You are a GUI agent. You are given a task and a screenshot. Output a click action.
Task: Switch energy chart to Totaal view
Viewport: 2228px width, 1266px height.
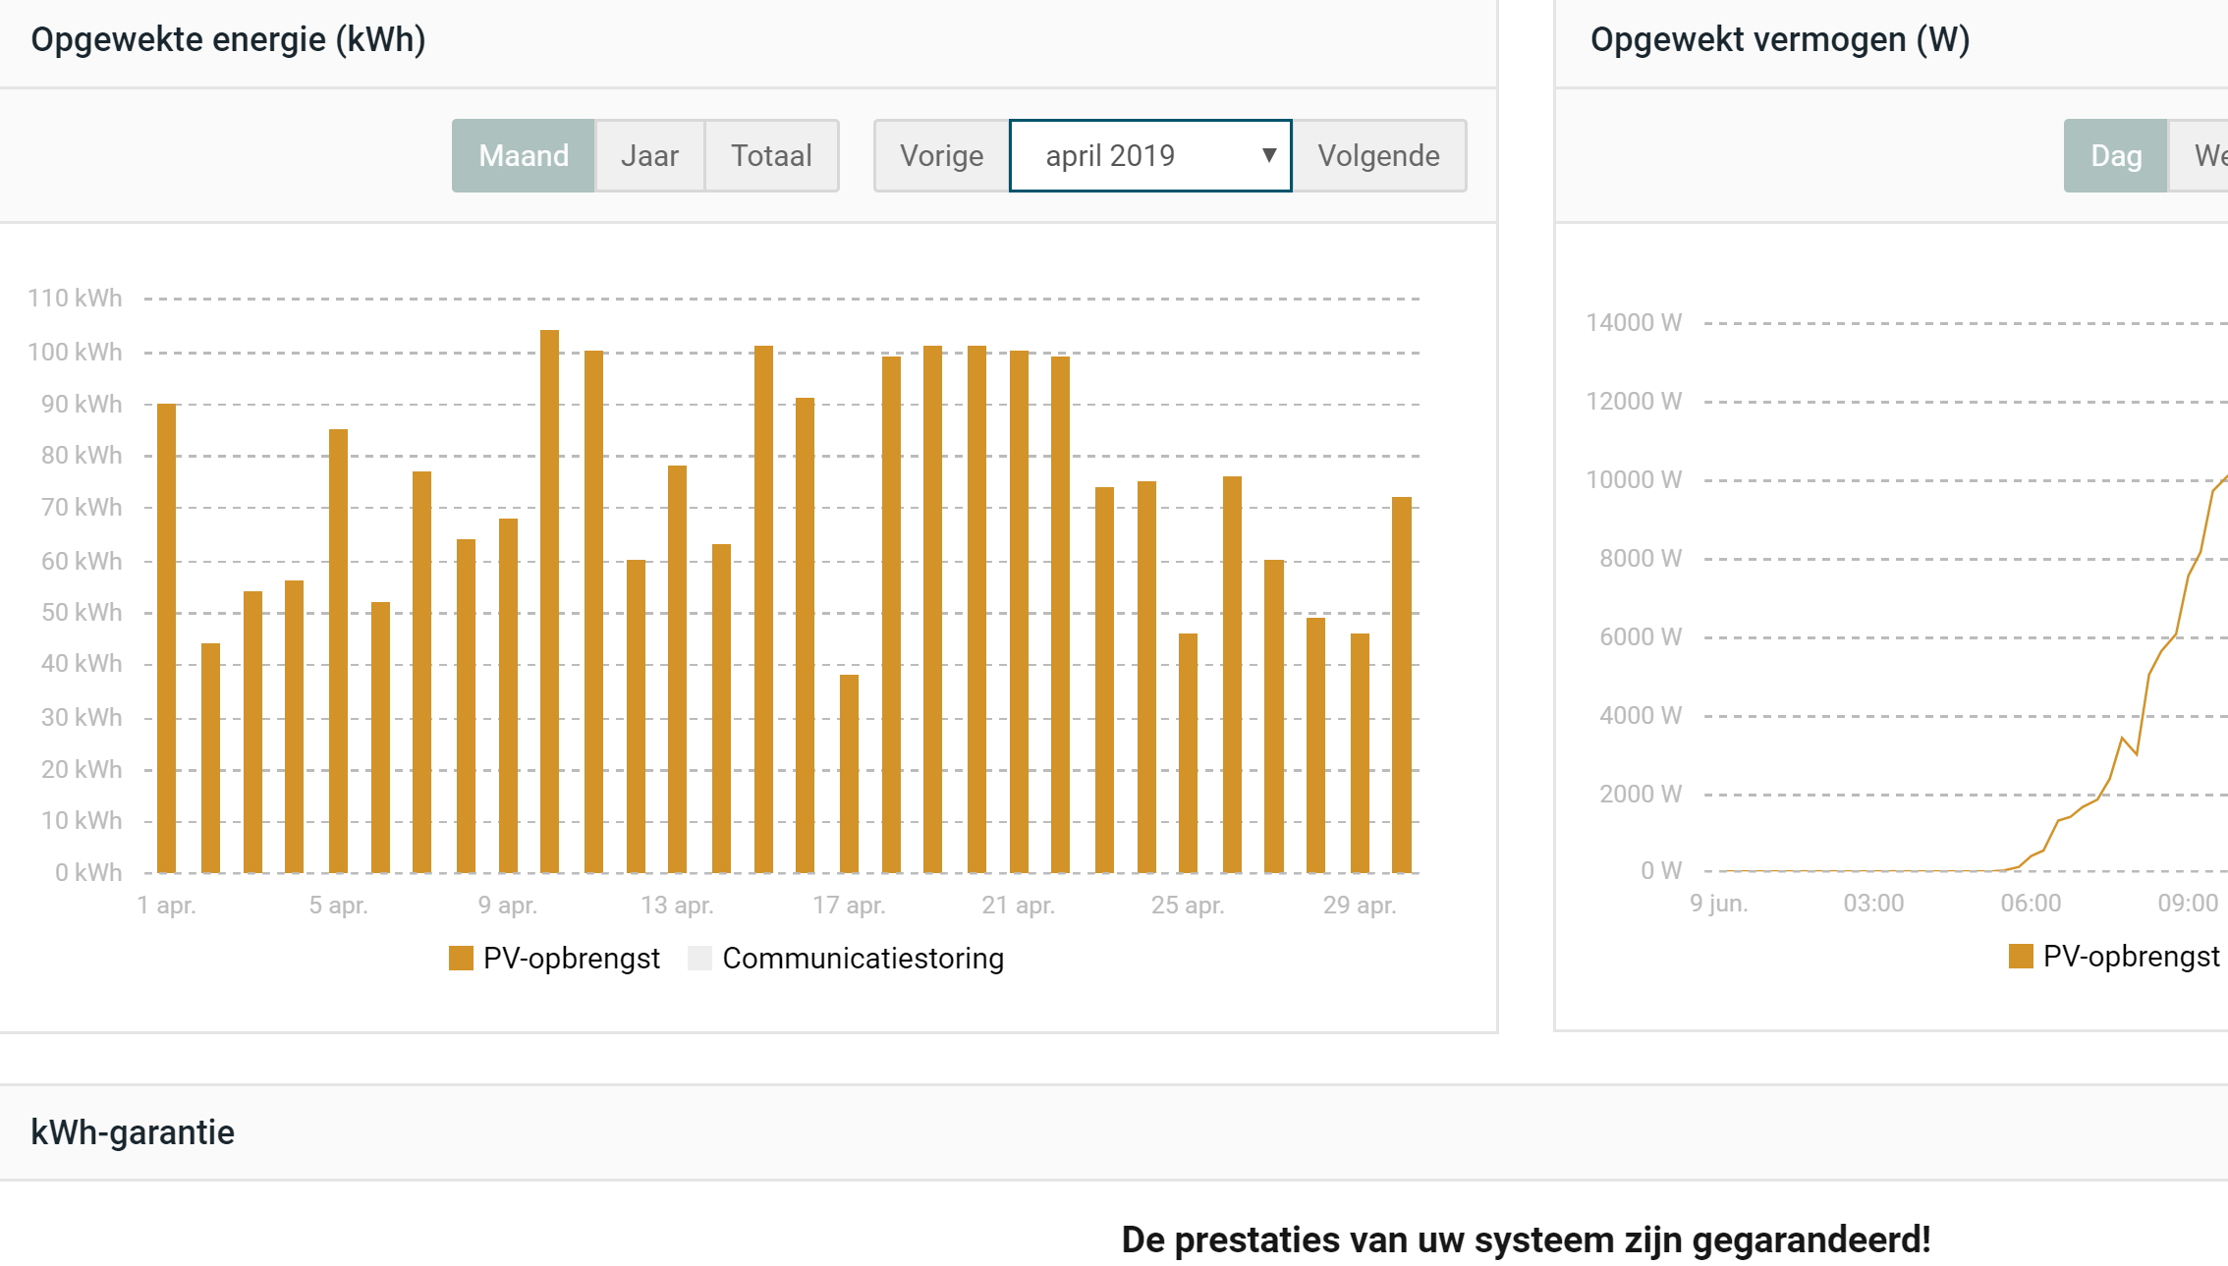coord(771,155)
